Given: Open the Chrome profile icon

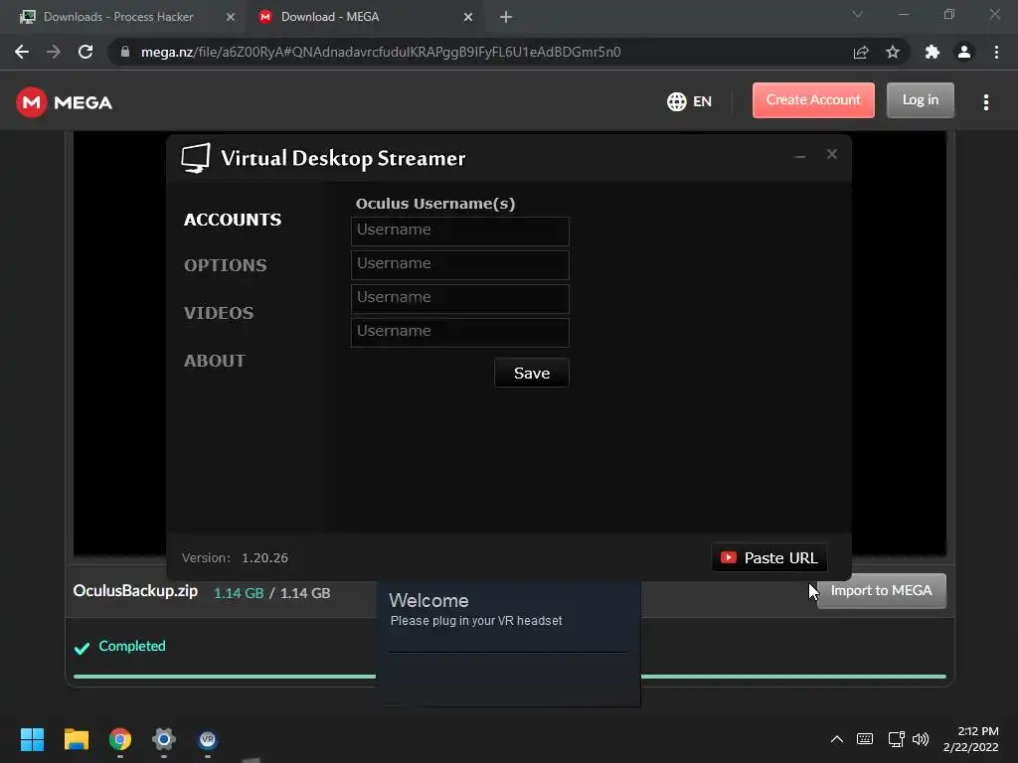Looking at the screenshot, I should (x=964, y=52).
